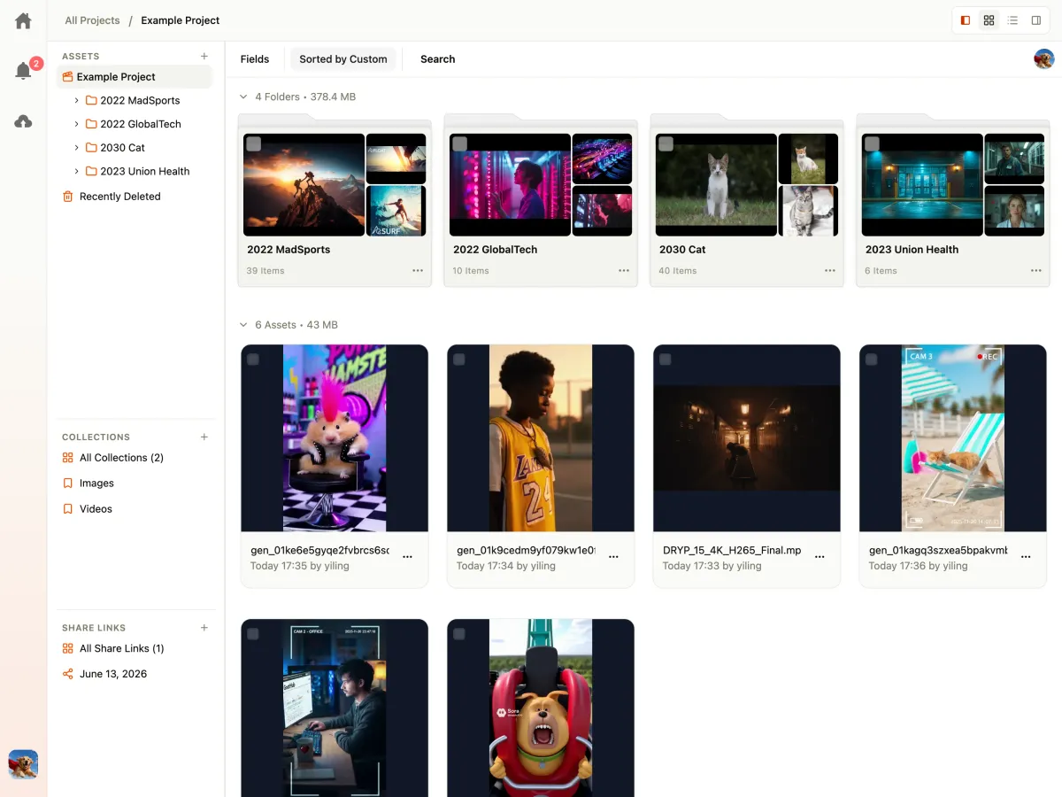1062x797 pixels.
Task: Tick checkbox on hamster video thumbnail
Action: click(x=253, y=360)
